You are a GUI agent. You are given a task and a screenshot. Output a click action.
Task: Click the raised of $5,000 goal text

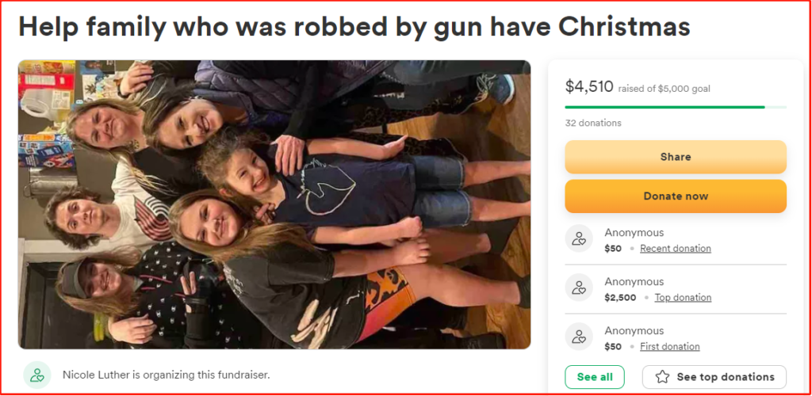[x=665, y=89]
